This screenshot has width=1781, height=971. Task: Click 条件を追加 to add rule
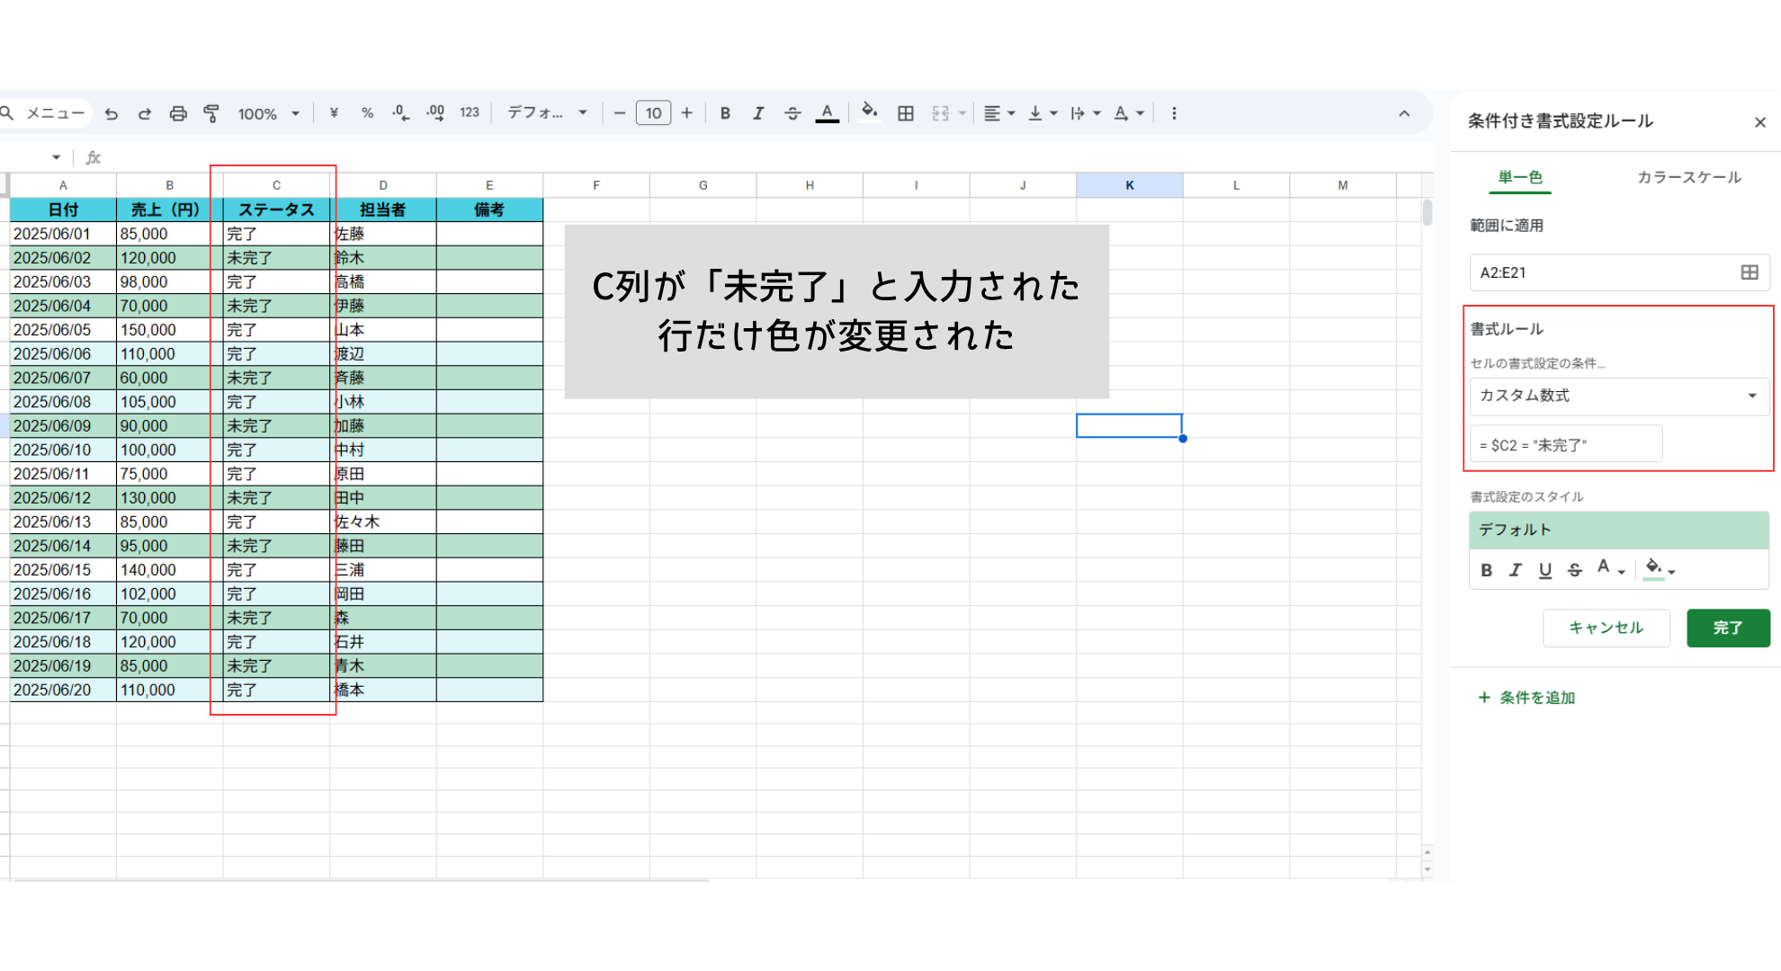point(1526,698)
